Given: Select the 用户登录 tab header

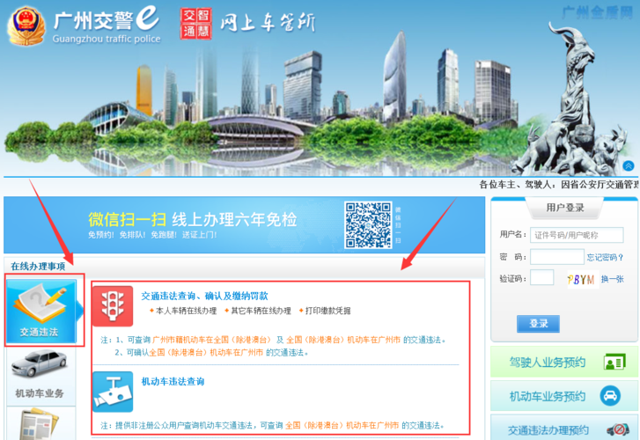Looking at the screenshot, I should pos(565,208).
